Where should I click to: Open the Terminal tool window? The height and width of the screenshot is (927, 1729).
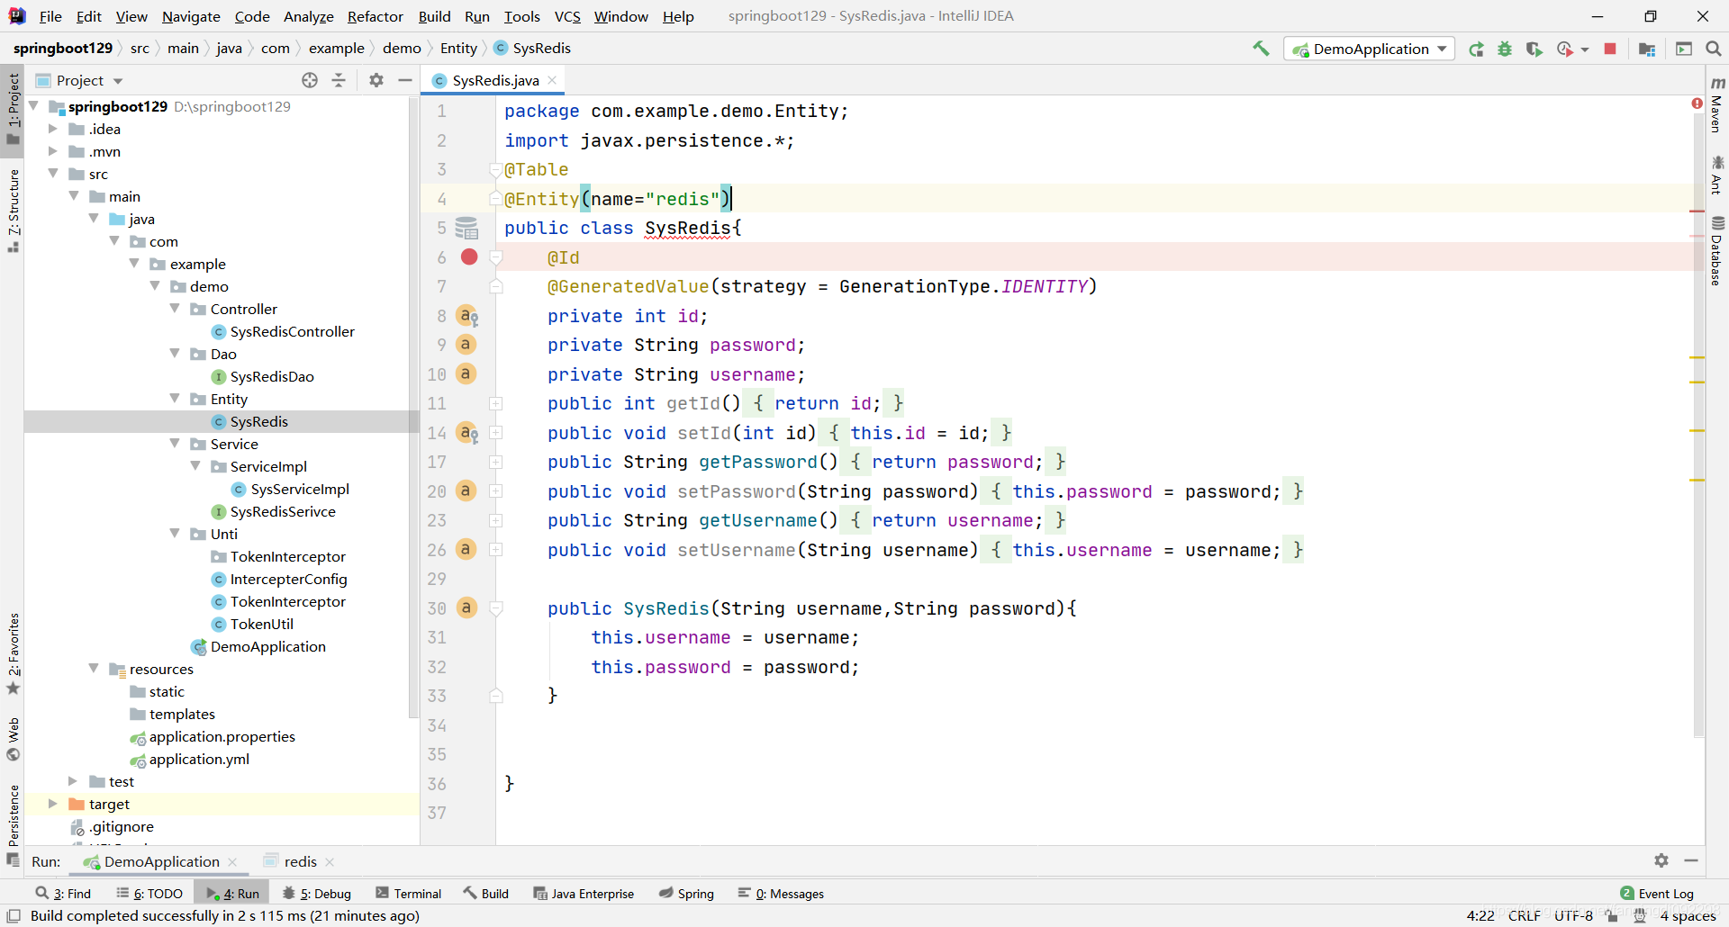click(x=408, y=893)
